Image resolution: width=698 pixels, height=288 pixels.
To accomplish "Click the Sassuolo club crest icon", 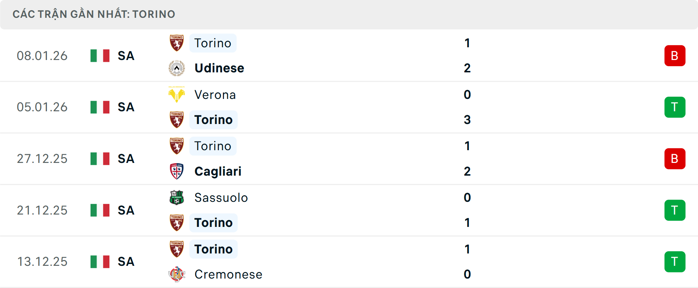I will pos(177,197).
